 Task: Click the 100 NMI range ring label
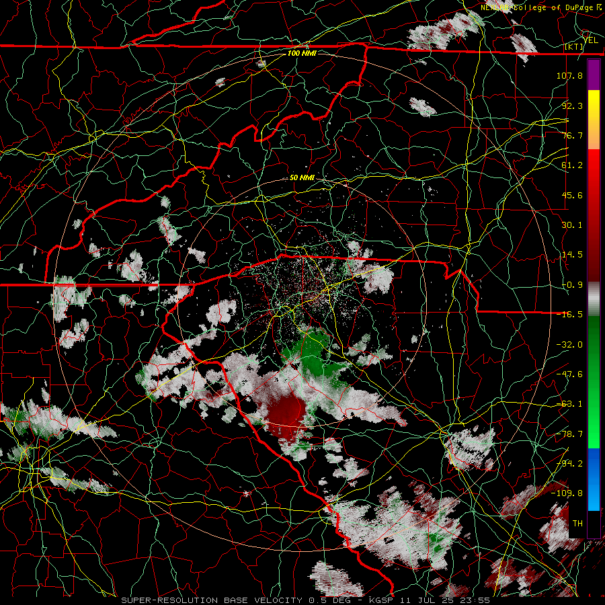tap(302, 53)
